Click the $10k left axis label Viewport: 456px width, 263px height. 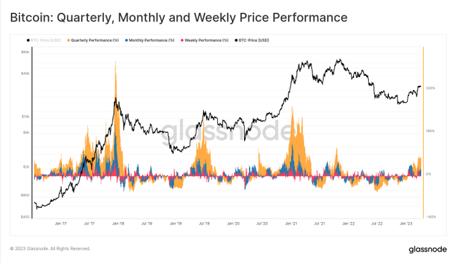click(25, 117)
